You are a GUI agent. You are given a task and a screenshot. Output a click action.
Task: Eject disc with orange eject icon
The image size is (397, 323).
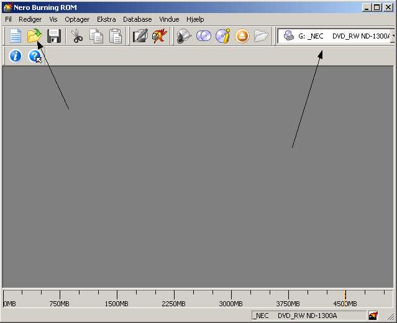(242, 36)
